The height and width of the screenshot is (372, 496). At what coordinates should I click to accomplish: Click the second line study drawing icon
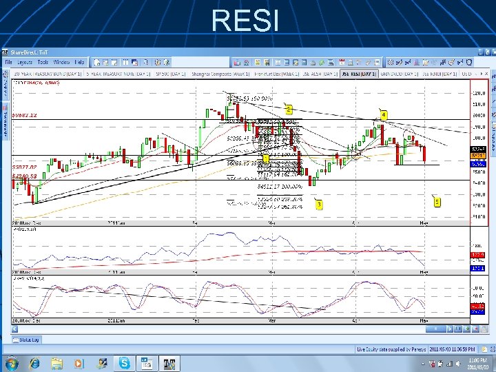[408, 62]
